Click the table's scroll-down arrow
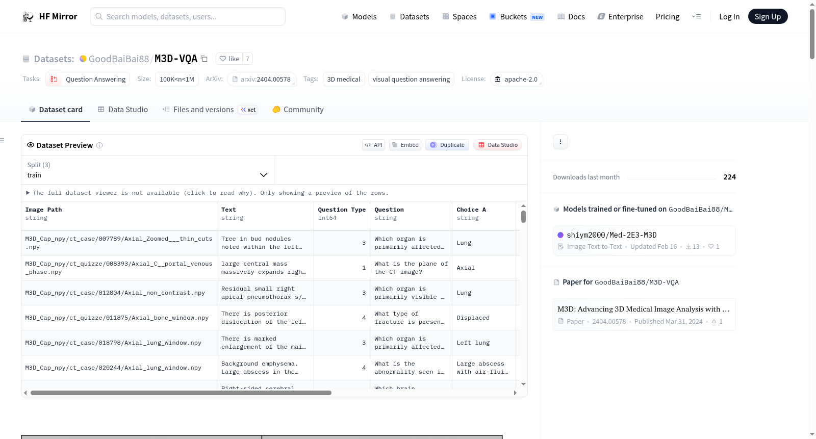Image resolution: width=816 pixels, height=439 pixels. pos(523,384)
